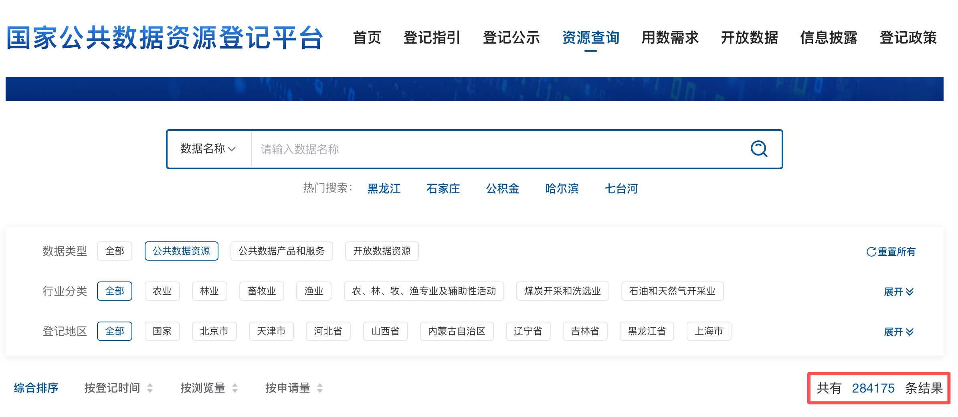Open 开放数据 navigation item
The width and height of the screenshot is (958, 417).
coord(749,38)
